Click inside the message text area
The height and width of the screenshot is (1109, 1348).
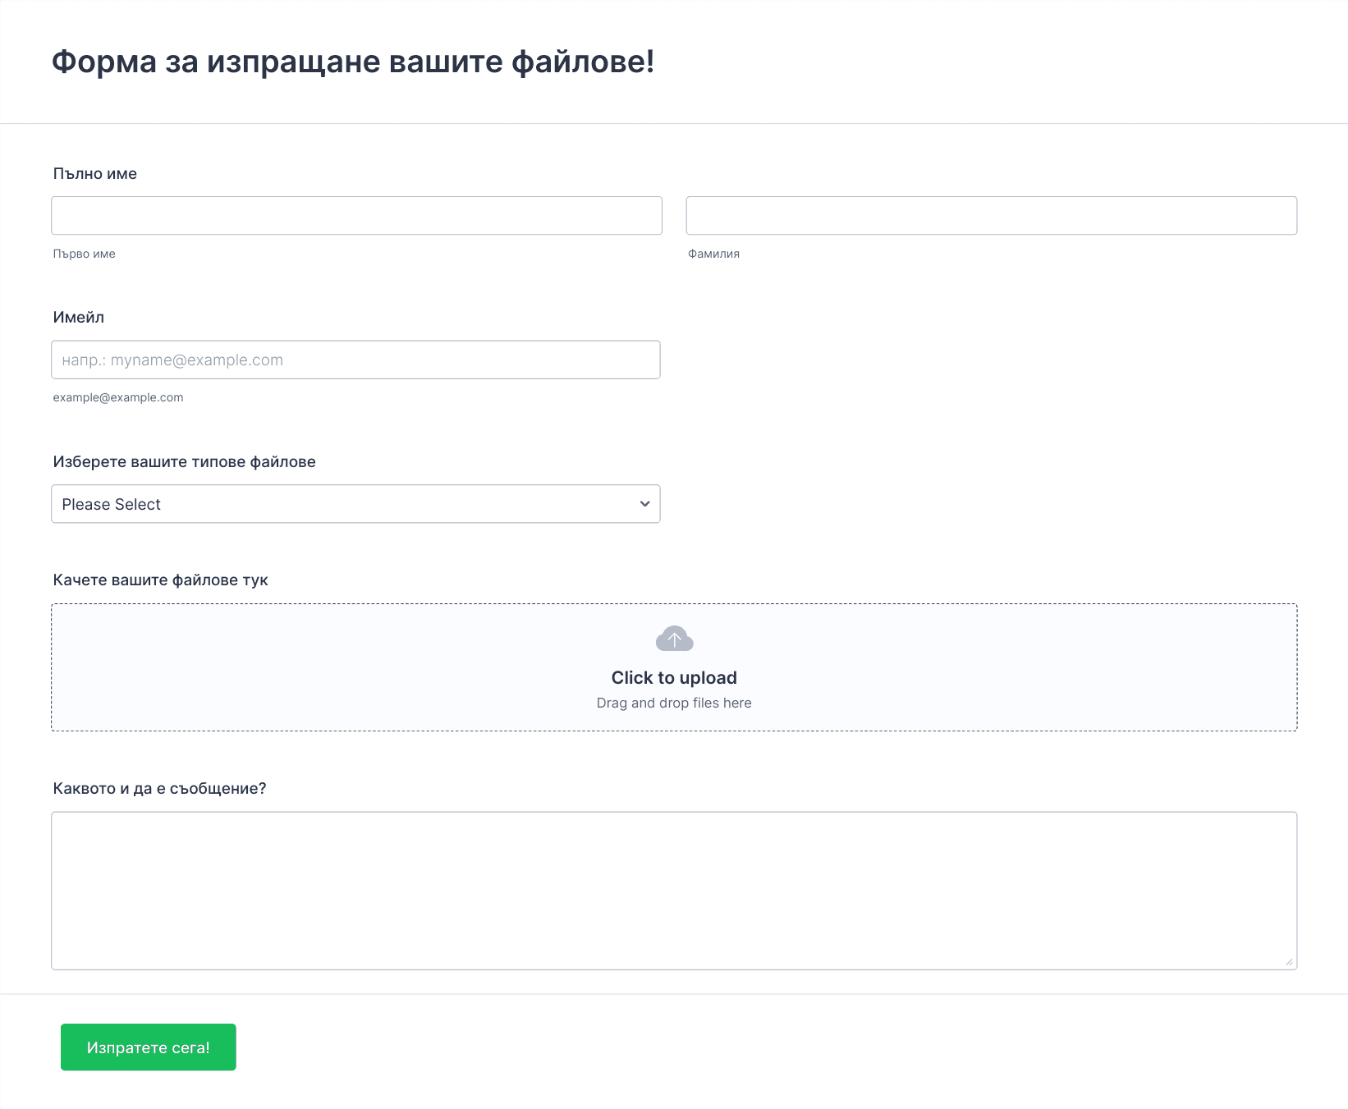point(674,891)
